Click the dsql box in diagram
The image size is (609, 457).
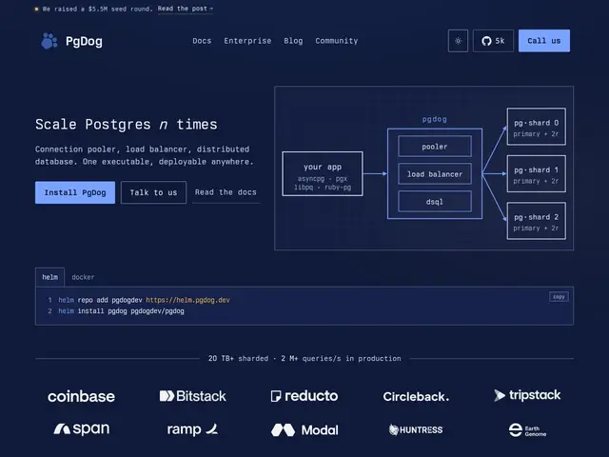(x=435, y=202)
